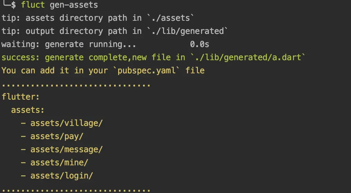
Task: Click the green 'success:' label
Action: (x=20, y=57)
